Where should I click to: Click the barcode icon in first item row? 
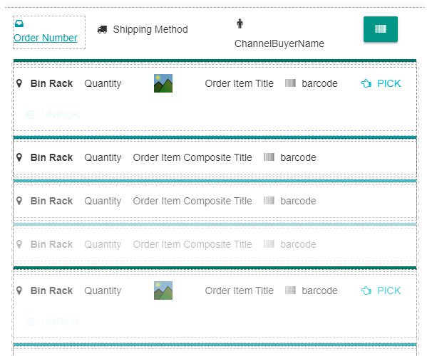pyautogui.click(x=290, y=83)
